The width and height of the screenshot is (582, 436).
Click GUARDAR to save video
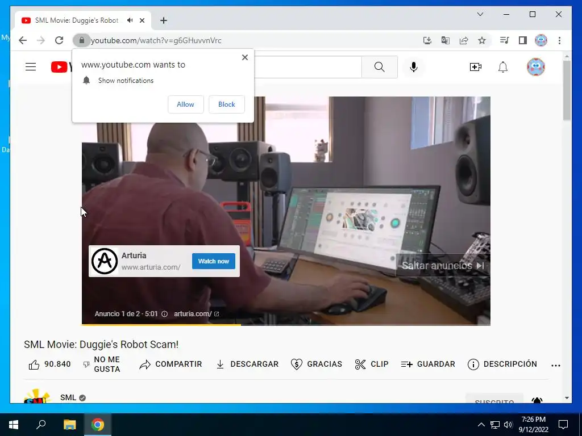tap(428, 364)
